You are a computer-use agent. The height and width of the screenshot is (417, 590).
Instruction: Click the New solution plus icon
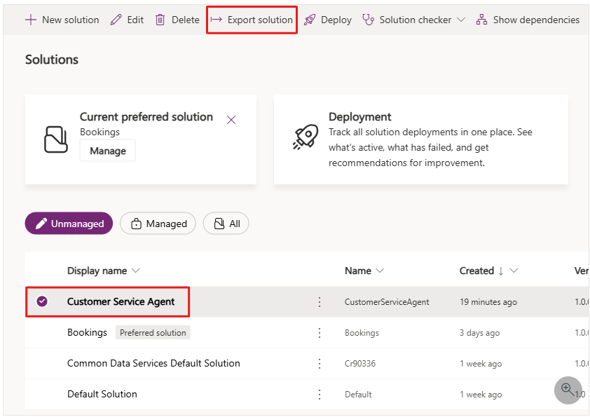(x=31, y=20)
